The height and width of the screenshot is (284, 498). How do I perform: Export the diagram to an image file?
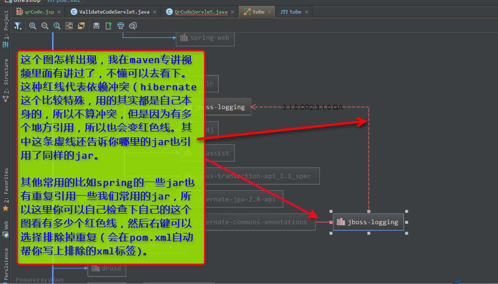coord(108,26)
